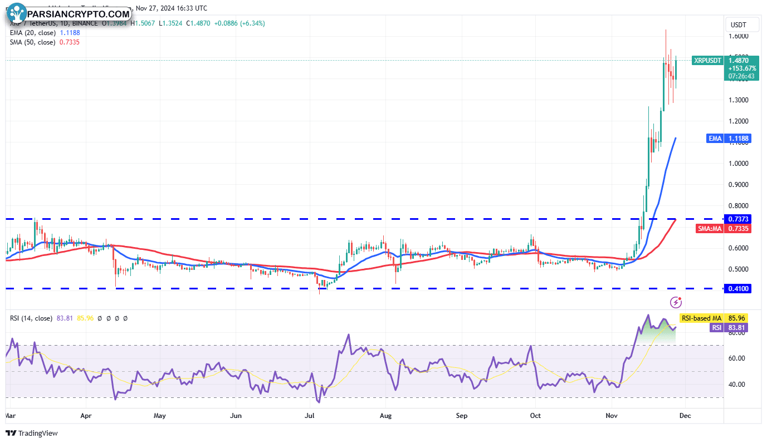Click the high price H1.5067 in header
The image size is (767, 443).
click(143, 23)
